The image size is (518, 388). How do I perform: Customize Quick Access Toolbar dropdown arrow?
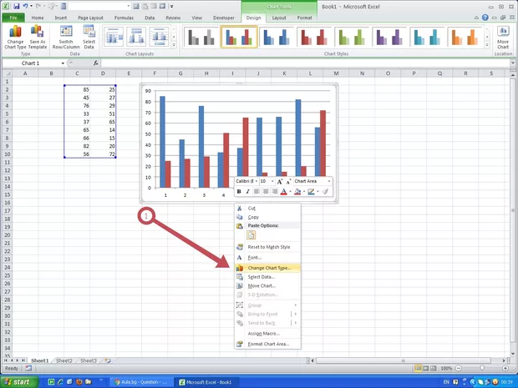[x=172, y=7]
